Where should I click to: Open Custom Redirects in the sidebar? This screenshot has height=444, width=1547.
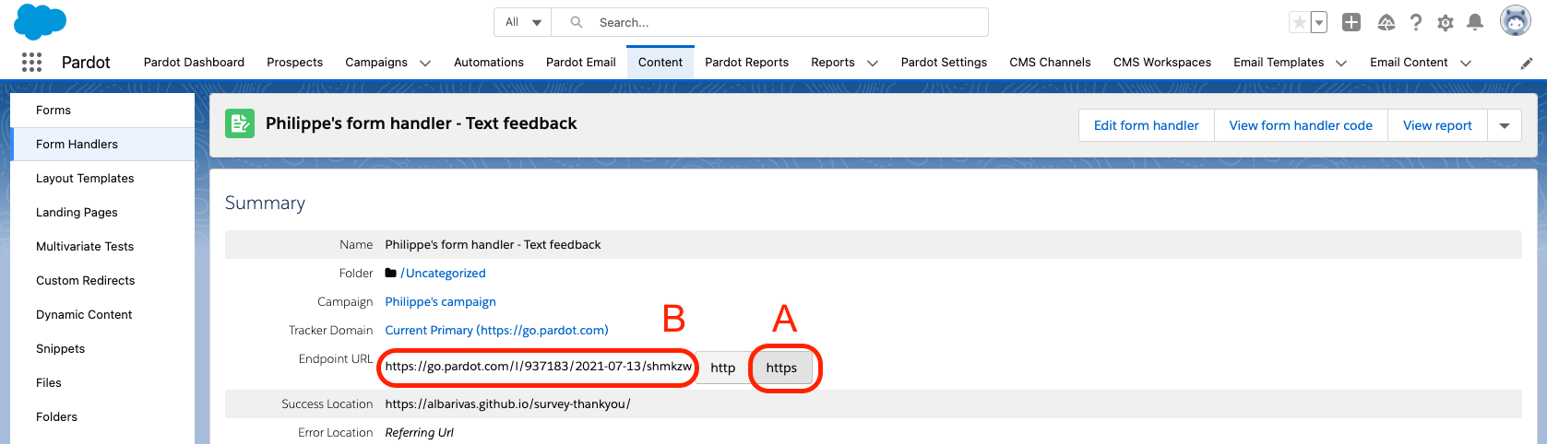click(x=102, y=280)
